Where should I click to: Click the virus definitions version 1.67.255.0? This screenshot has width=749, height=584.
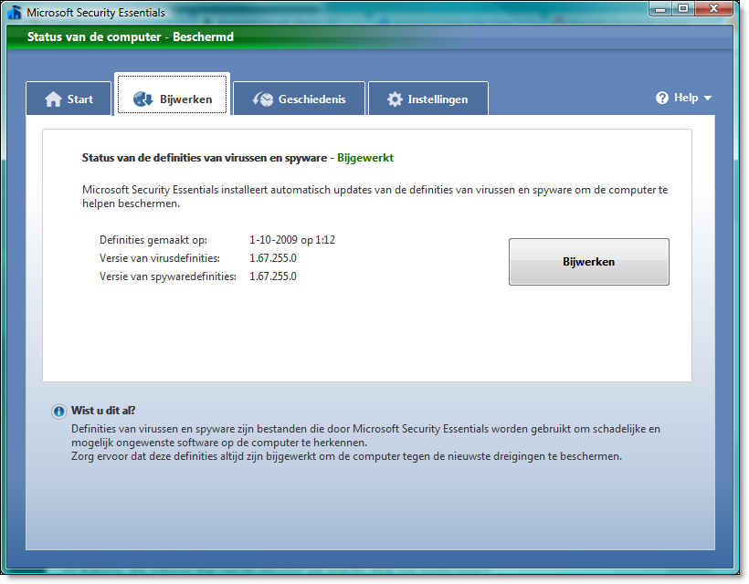click(x=273, y=258)
